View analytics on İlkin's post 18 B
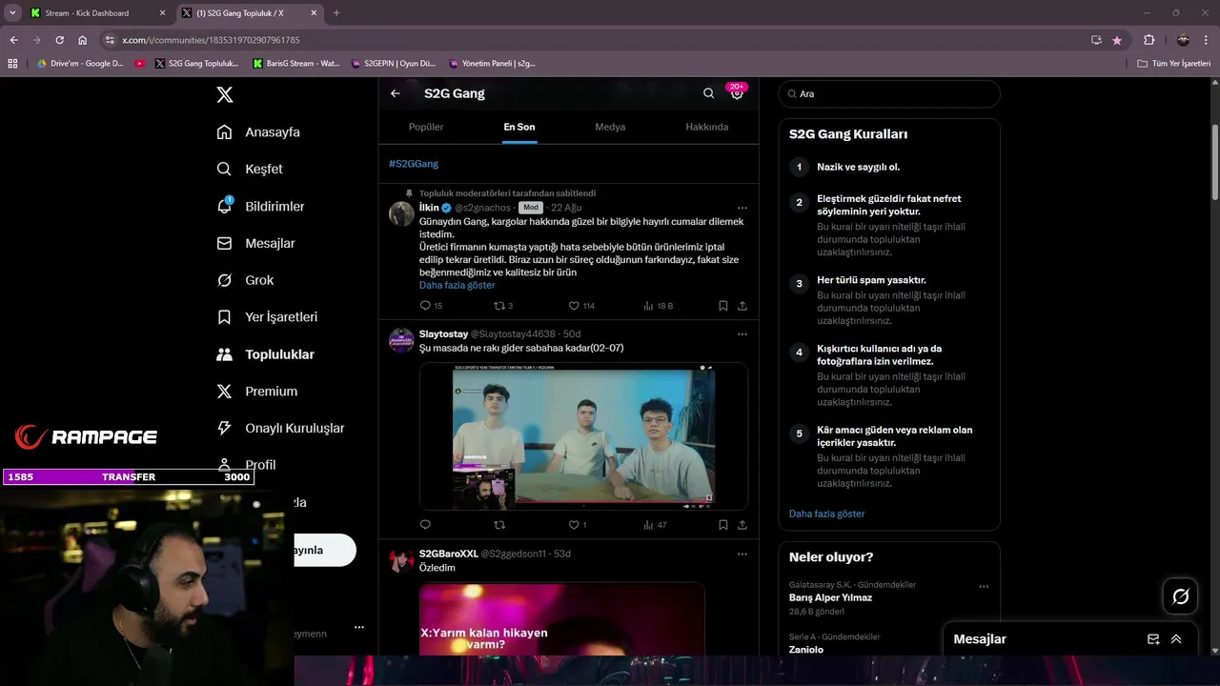1220x686 pixels. coord(659,306)
